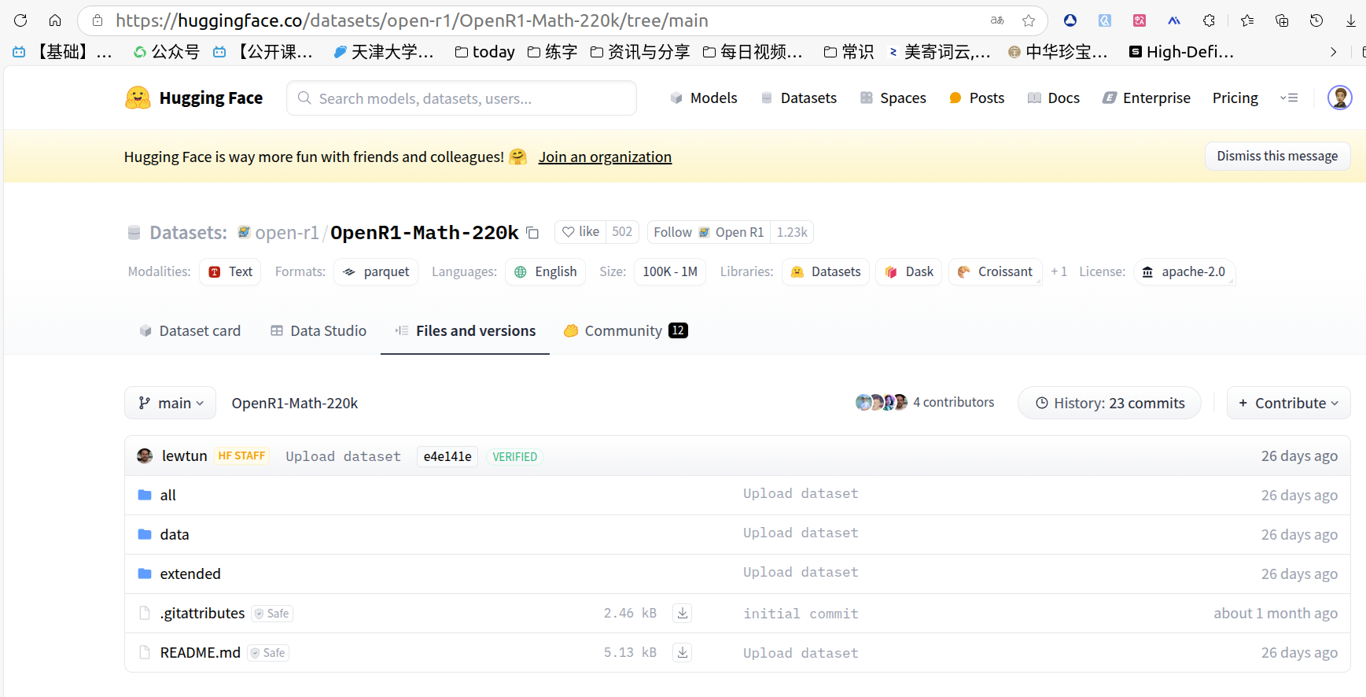Open browser collections icon

1282,20
